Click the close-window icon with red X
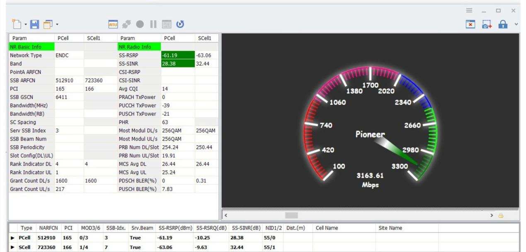 point(470,25)
